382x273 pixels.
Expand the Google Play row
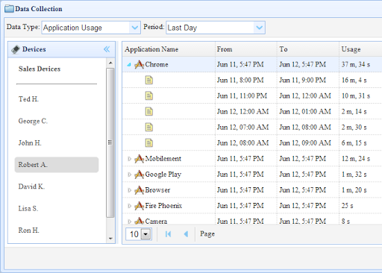129,175
